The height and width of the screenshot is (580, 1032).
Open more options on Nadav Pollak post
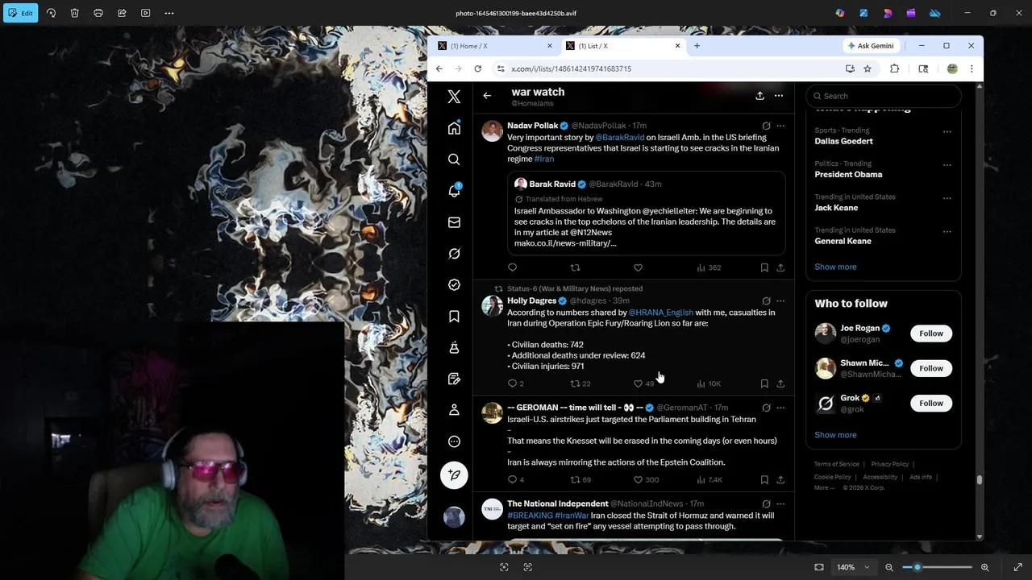coord(780,126)
